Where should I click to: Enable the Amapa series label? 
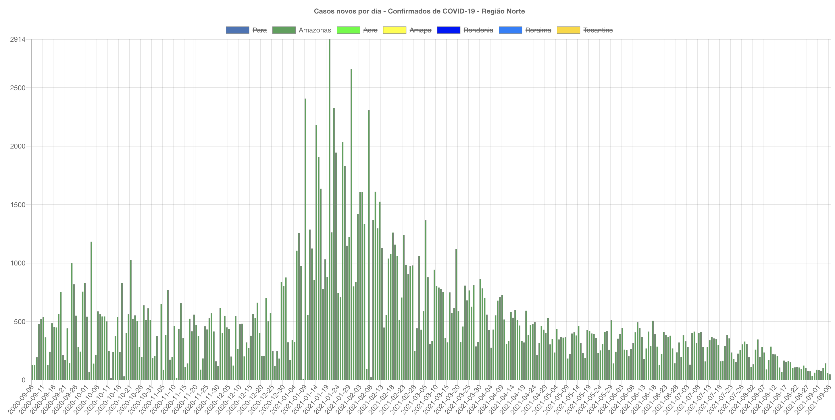(420, 30)
